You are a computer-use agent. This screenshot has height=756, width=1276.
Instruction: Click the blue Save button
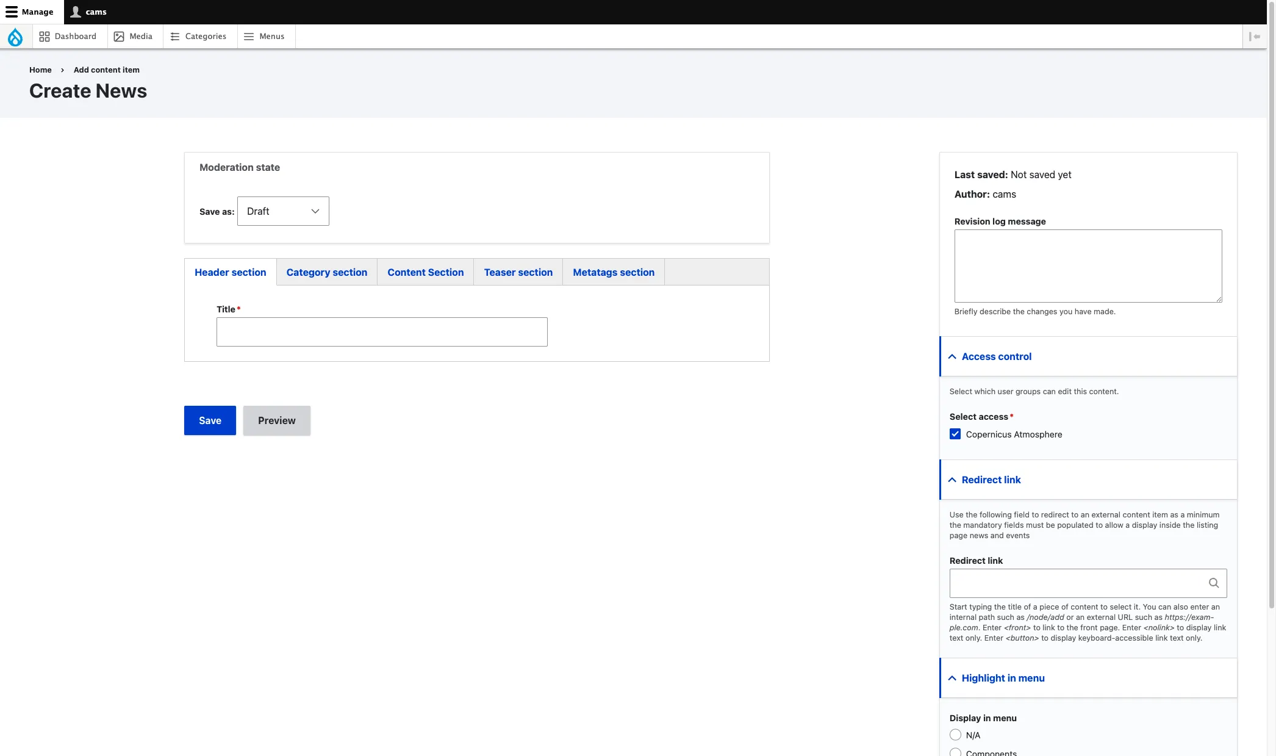(210, 420)
